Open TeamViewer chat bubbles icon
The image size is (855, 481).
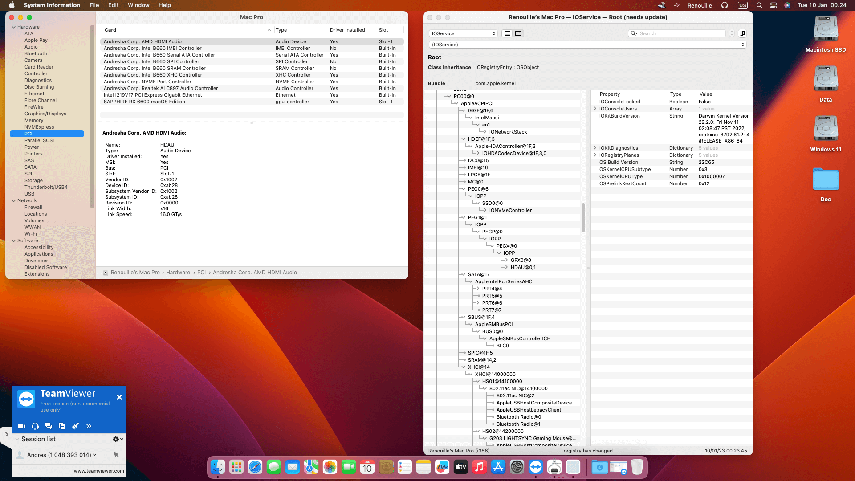49,426
